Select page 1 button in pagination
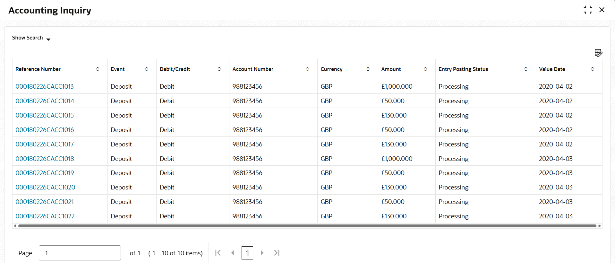The height and width of the screenshot is (263, 615). tap(247, 253)
